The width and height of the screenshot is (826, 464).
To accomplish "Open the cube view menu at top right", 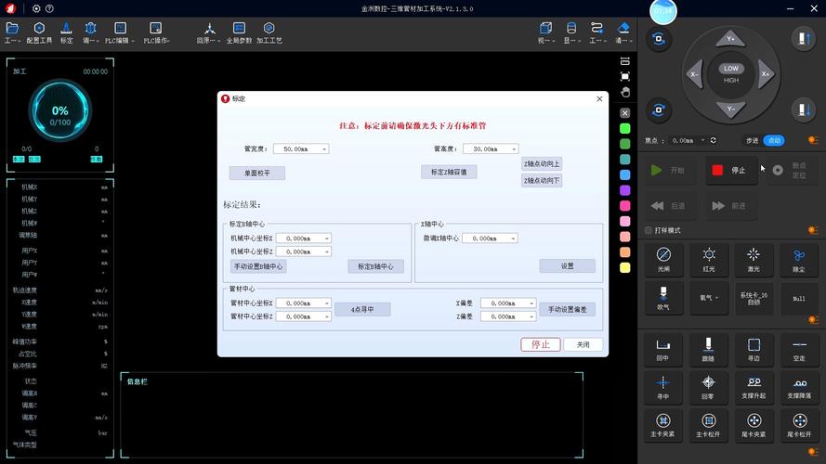I will click(545, 32).
